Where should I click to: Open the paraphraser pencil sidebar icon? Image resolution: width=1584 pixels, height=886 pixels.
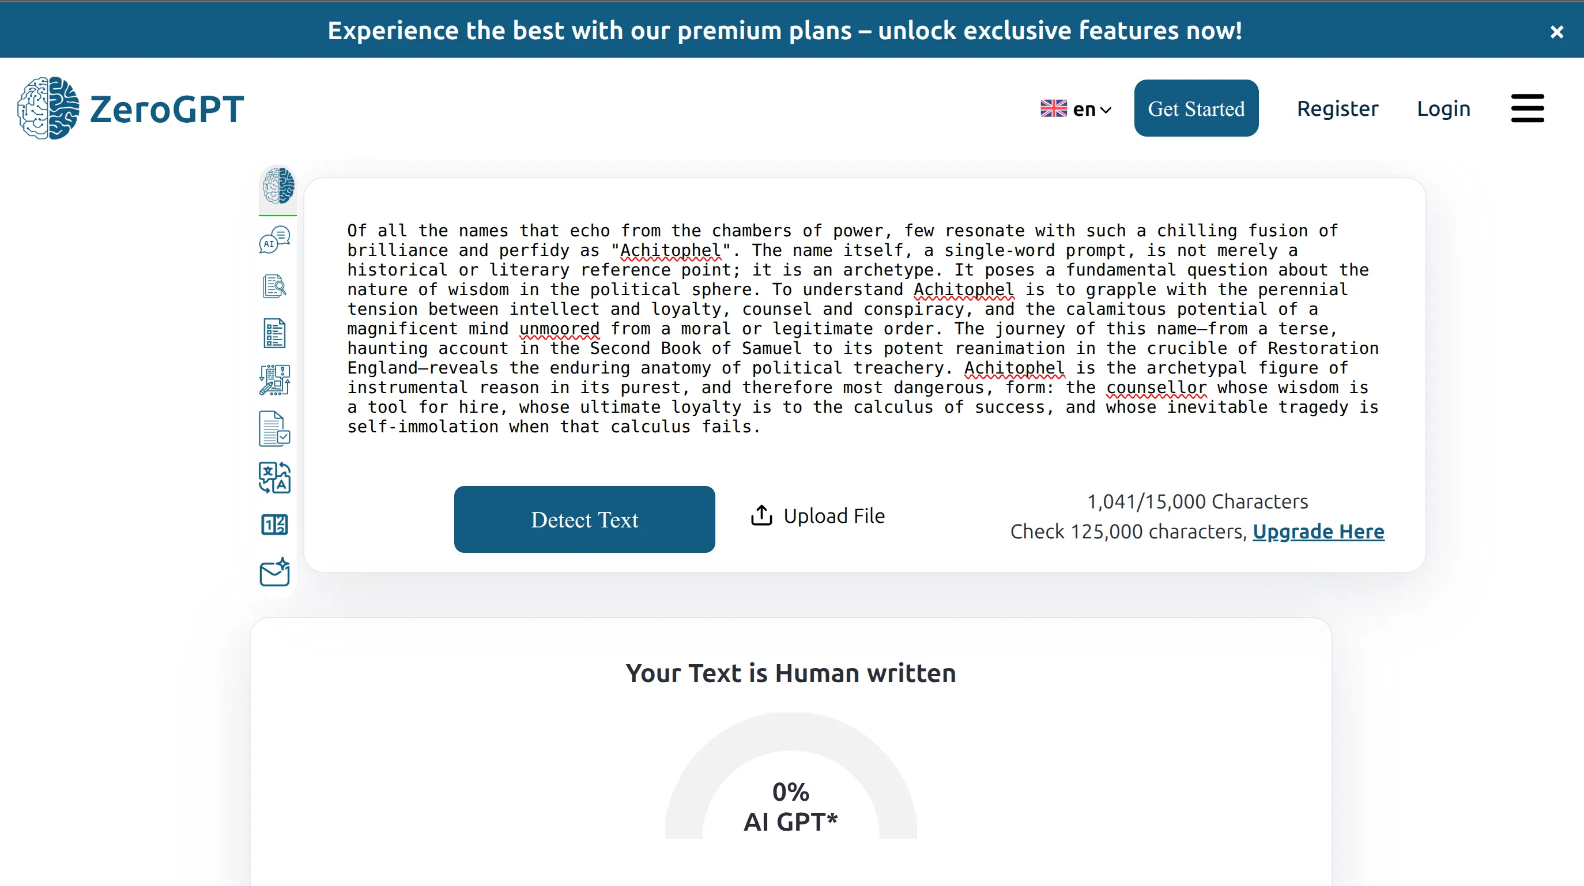[274, 380]
